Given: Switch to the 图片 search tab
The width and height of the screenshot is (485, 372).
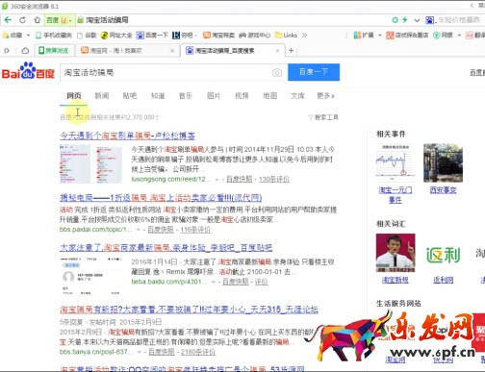Looking at the screenshot, I should point(214,96).
